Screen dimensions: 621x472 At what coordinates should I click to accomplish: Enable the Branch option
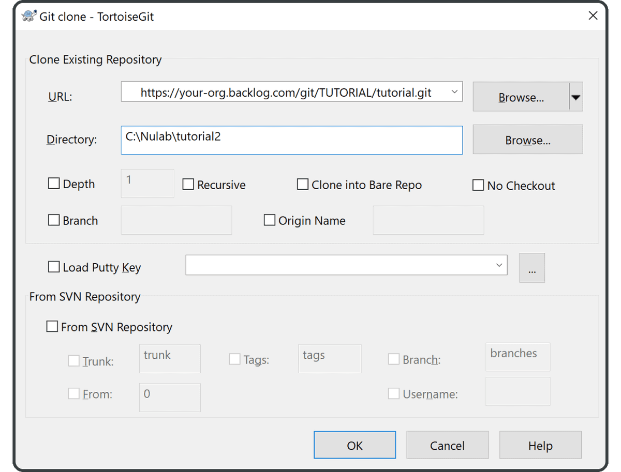(54, 220)
